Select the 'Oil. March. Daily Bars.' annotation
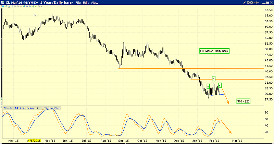Viewport: 274px width, 144px height. [214, 51]
